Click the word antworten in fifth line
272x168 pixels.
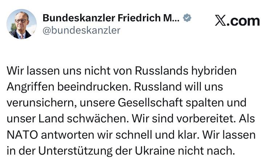click(68, 135)
